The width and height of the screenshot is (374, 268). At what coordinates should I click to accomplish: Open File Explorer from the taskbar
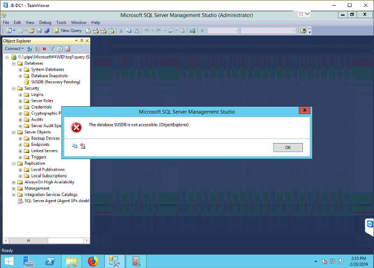72,261
